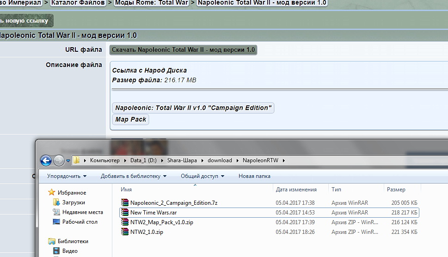Expand arrow after Компьютер breadcrumb
Image resolution: width=448 pixels, height=257 pixels.
[125, 161]
